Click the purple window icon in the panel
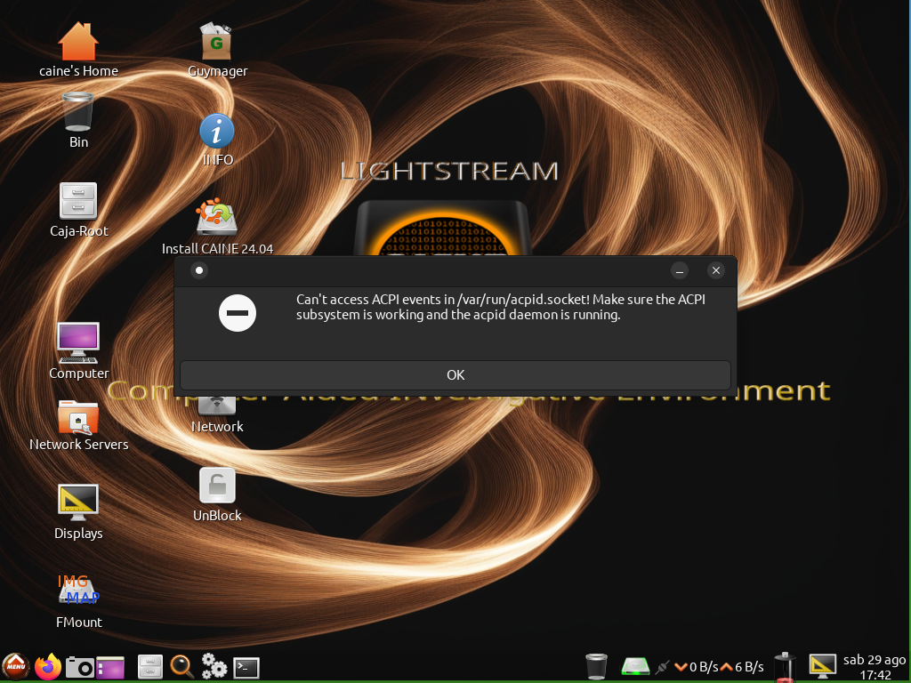Image resolution: width=911 pixels, height=683 pixels. (x=110, y=667)
